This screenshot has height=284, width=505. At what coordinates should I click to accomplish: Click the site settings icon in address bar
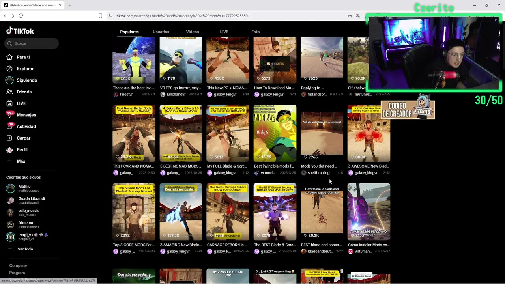(111, 16)
